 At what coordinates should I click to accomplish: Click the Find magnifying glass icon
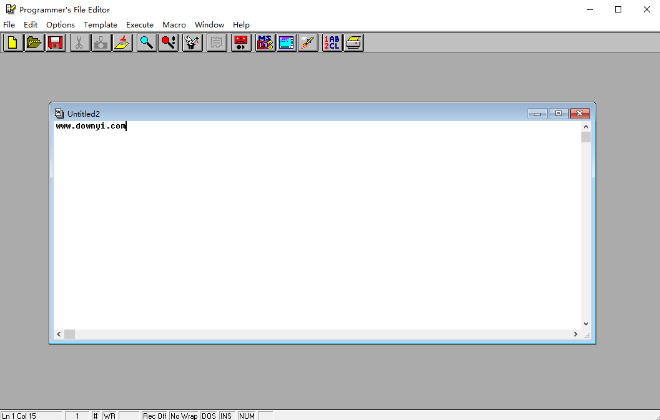147,42
